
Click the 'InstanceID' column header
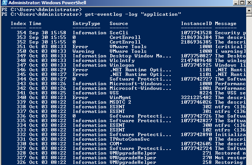(x=196, y=24)
